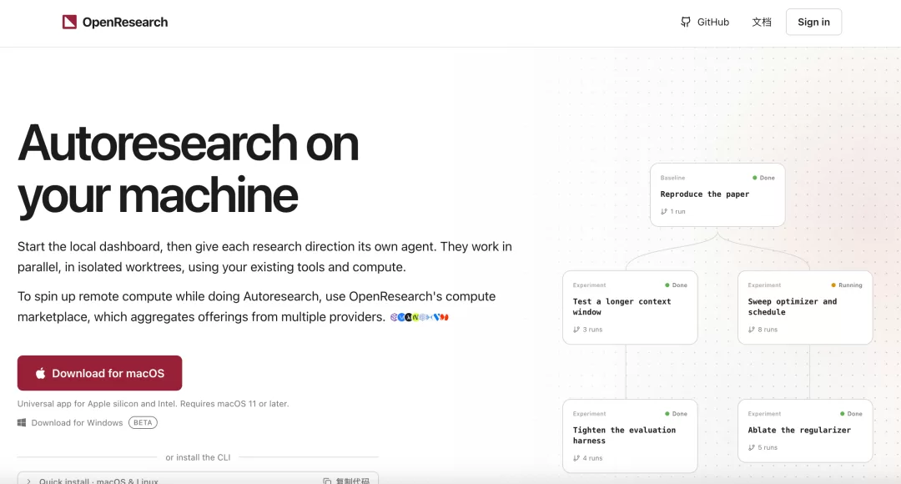This screenshot has height=484, width=901.
Task: Click the 'Universal app for Apple silicon' note
Action: (x=153, y=404)
